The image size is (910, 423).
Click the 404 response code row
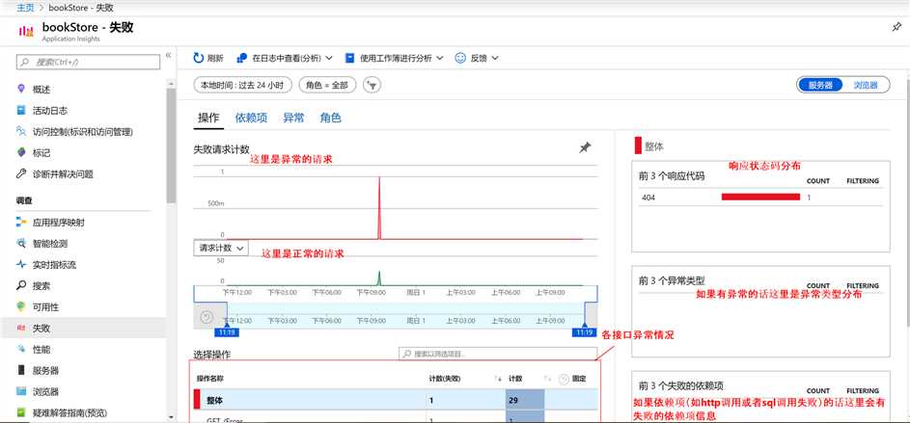coord(760,198)
